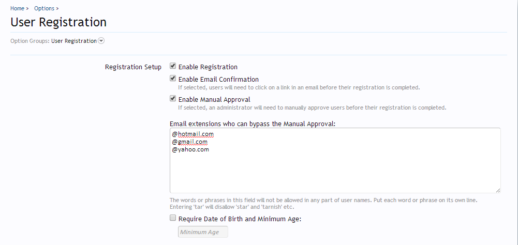This screenshot has height=245, width=518.
Task: Uncheck the Enable Registration checkbox
Action: [x=173, y=66]
